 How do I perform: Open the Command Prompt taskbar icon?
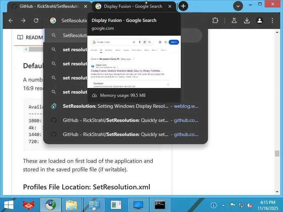pos(160,205)
